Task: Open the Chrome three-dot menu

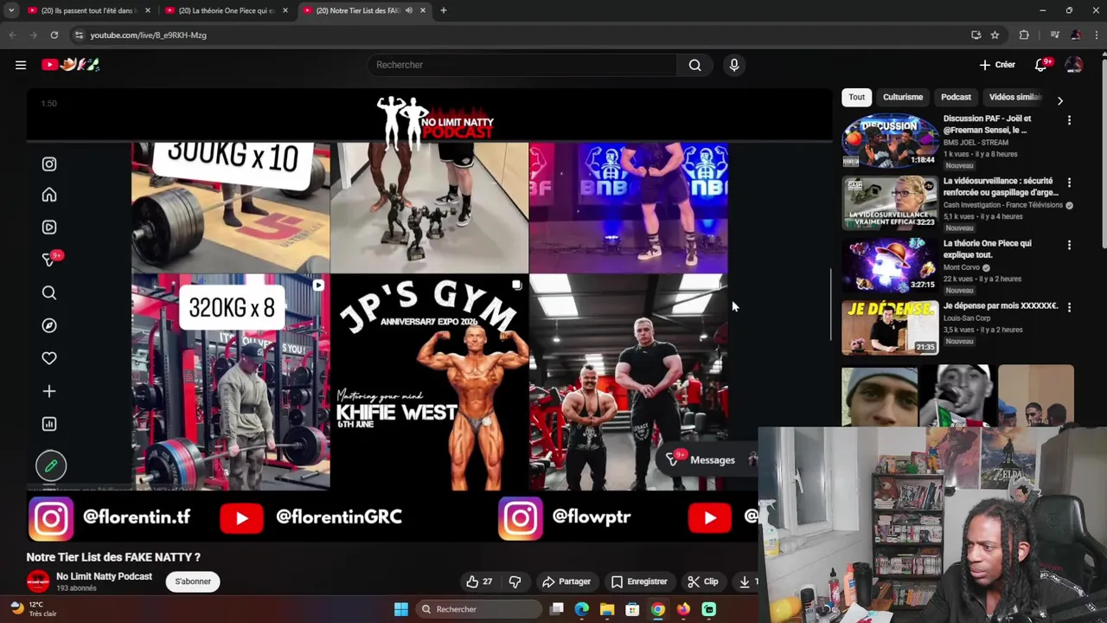Action: click(x=1096, y=35)
